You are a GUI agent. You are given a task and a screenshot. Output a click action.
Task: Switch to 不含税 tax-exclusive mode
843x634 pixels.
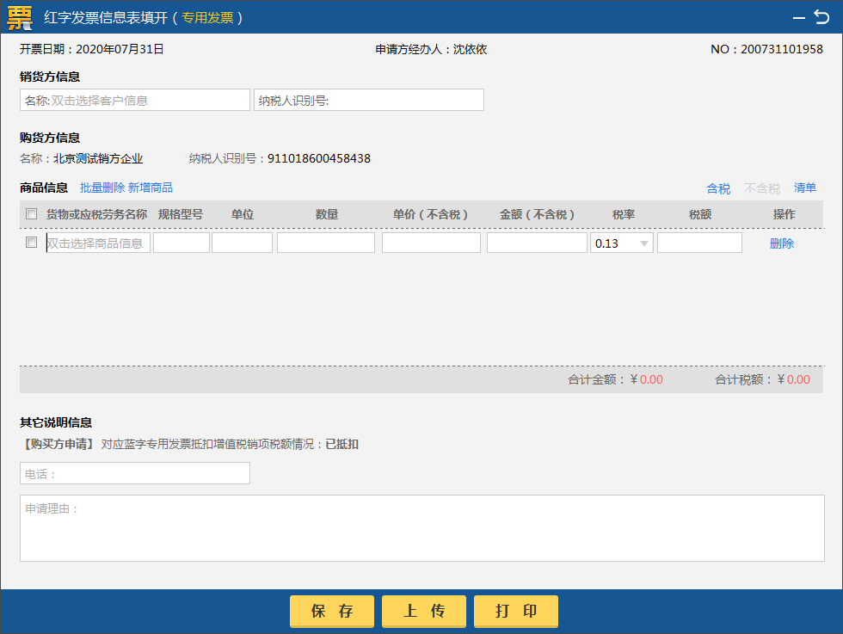click(x=761, y=188)
